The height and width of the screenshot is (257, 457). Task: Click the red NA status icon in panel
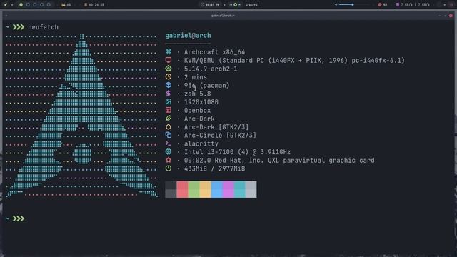(380, 5)
